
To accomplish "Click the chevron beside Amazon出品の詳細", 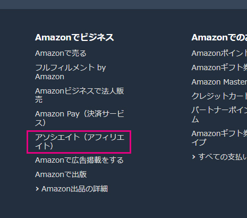I will click(x=37, y=189).
